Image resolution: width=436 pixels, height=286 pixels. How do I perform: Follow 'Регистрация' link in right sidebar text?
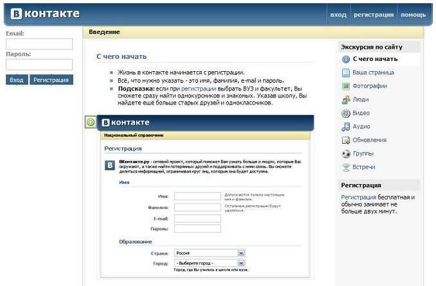click(x=358, y=198)
